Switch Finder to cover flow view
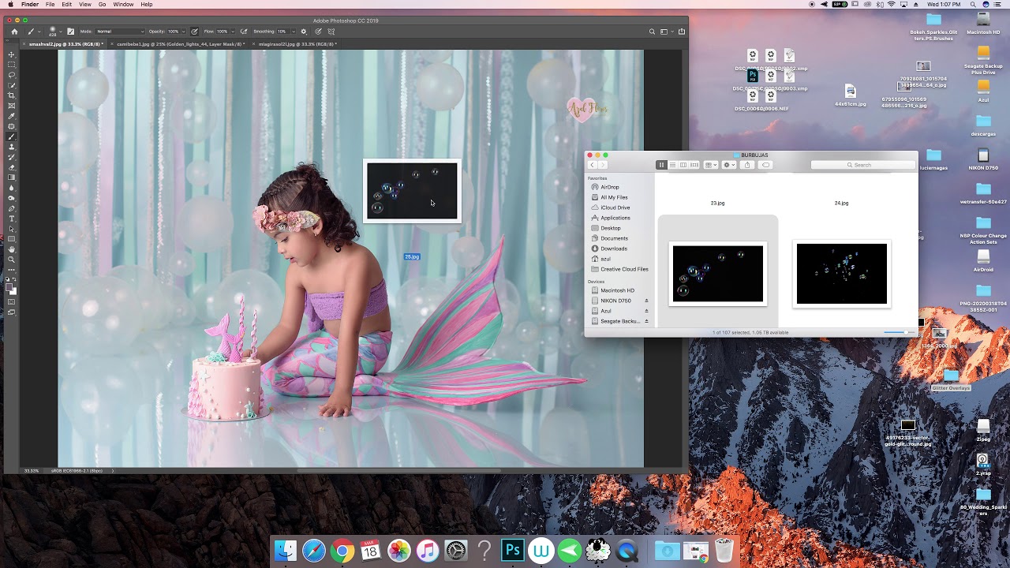 (694, 165)
